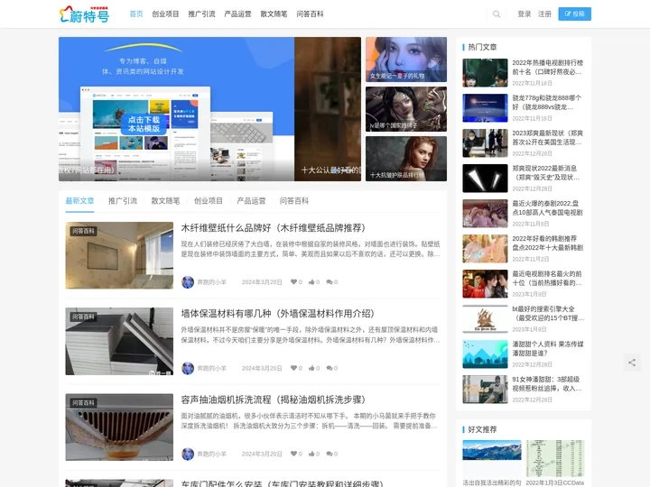Open article 木纤维壁纸什么品牌好
The width and height of the screenshot is (650, 487).
point(274,228)
